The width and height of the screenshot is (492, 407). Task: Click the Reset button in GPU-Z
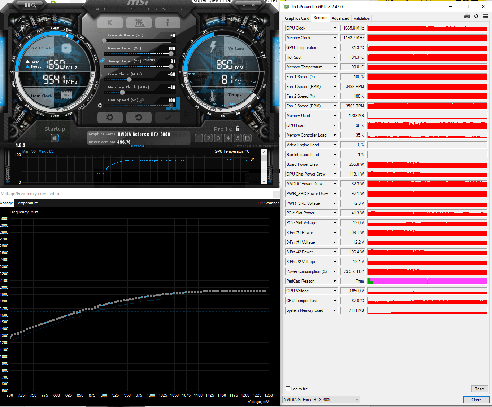(479, 389)
